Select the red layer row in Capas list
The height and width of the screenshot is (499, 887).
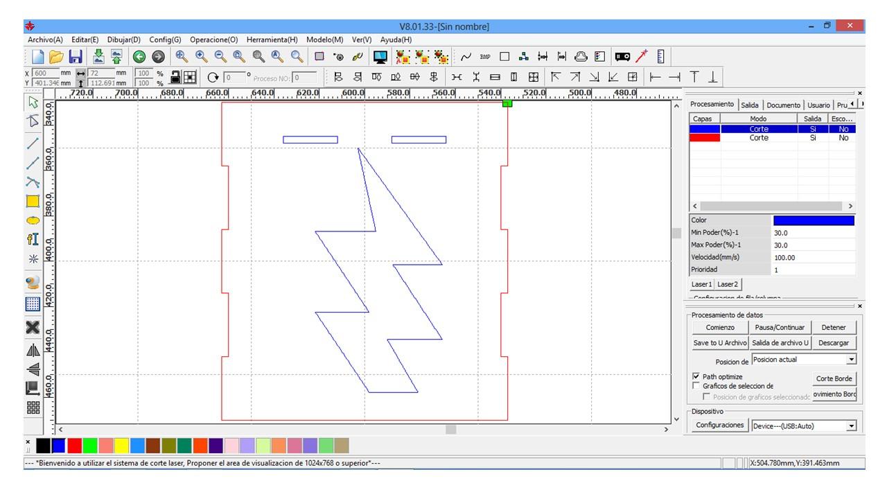pyautogui.click(x=773, y=138)
